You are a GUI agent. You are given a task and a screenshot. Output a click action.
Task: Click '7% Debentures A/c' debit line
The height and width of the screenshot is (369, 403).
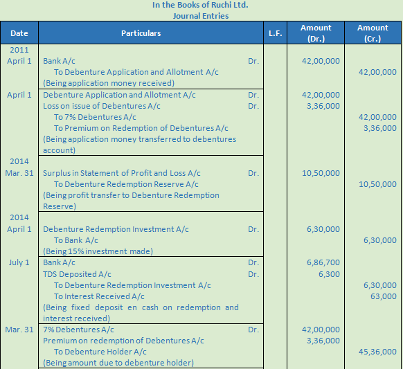click(x=78, y=330)
